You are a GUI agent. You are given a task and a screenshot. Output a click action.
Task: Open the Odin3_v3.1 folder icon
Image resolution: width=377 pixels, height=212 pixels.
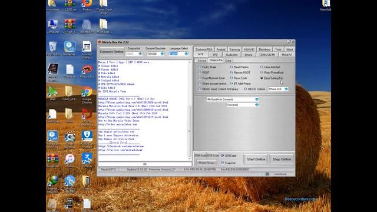click(x=70, y=93)
